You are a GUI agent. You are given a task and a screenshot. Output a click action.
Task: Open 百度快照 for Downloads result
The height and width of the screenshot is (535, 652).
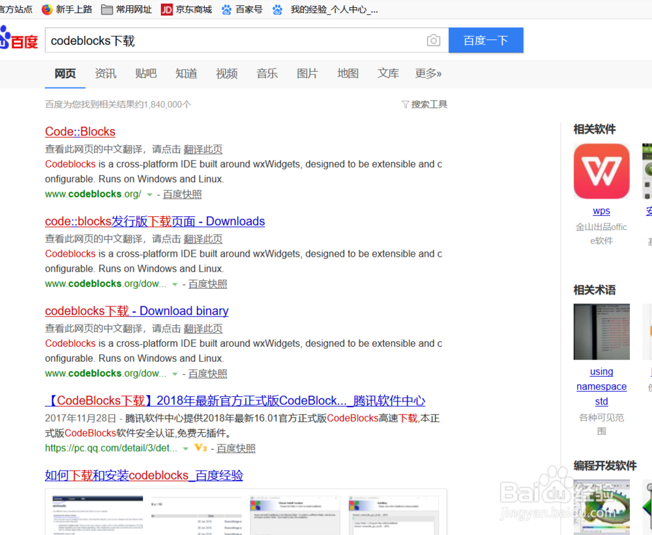pos(207,284)
